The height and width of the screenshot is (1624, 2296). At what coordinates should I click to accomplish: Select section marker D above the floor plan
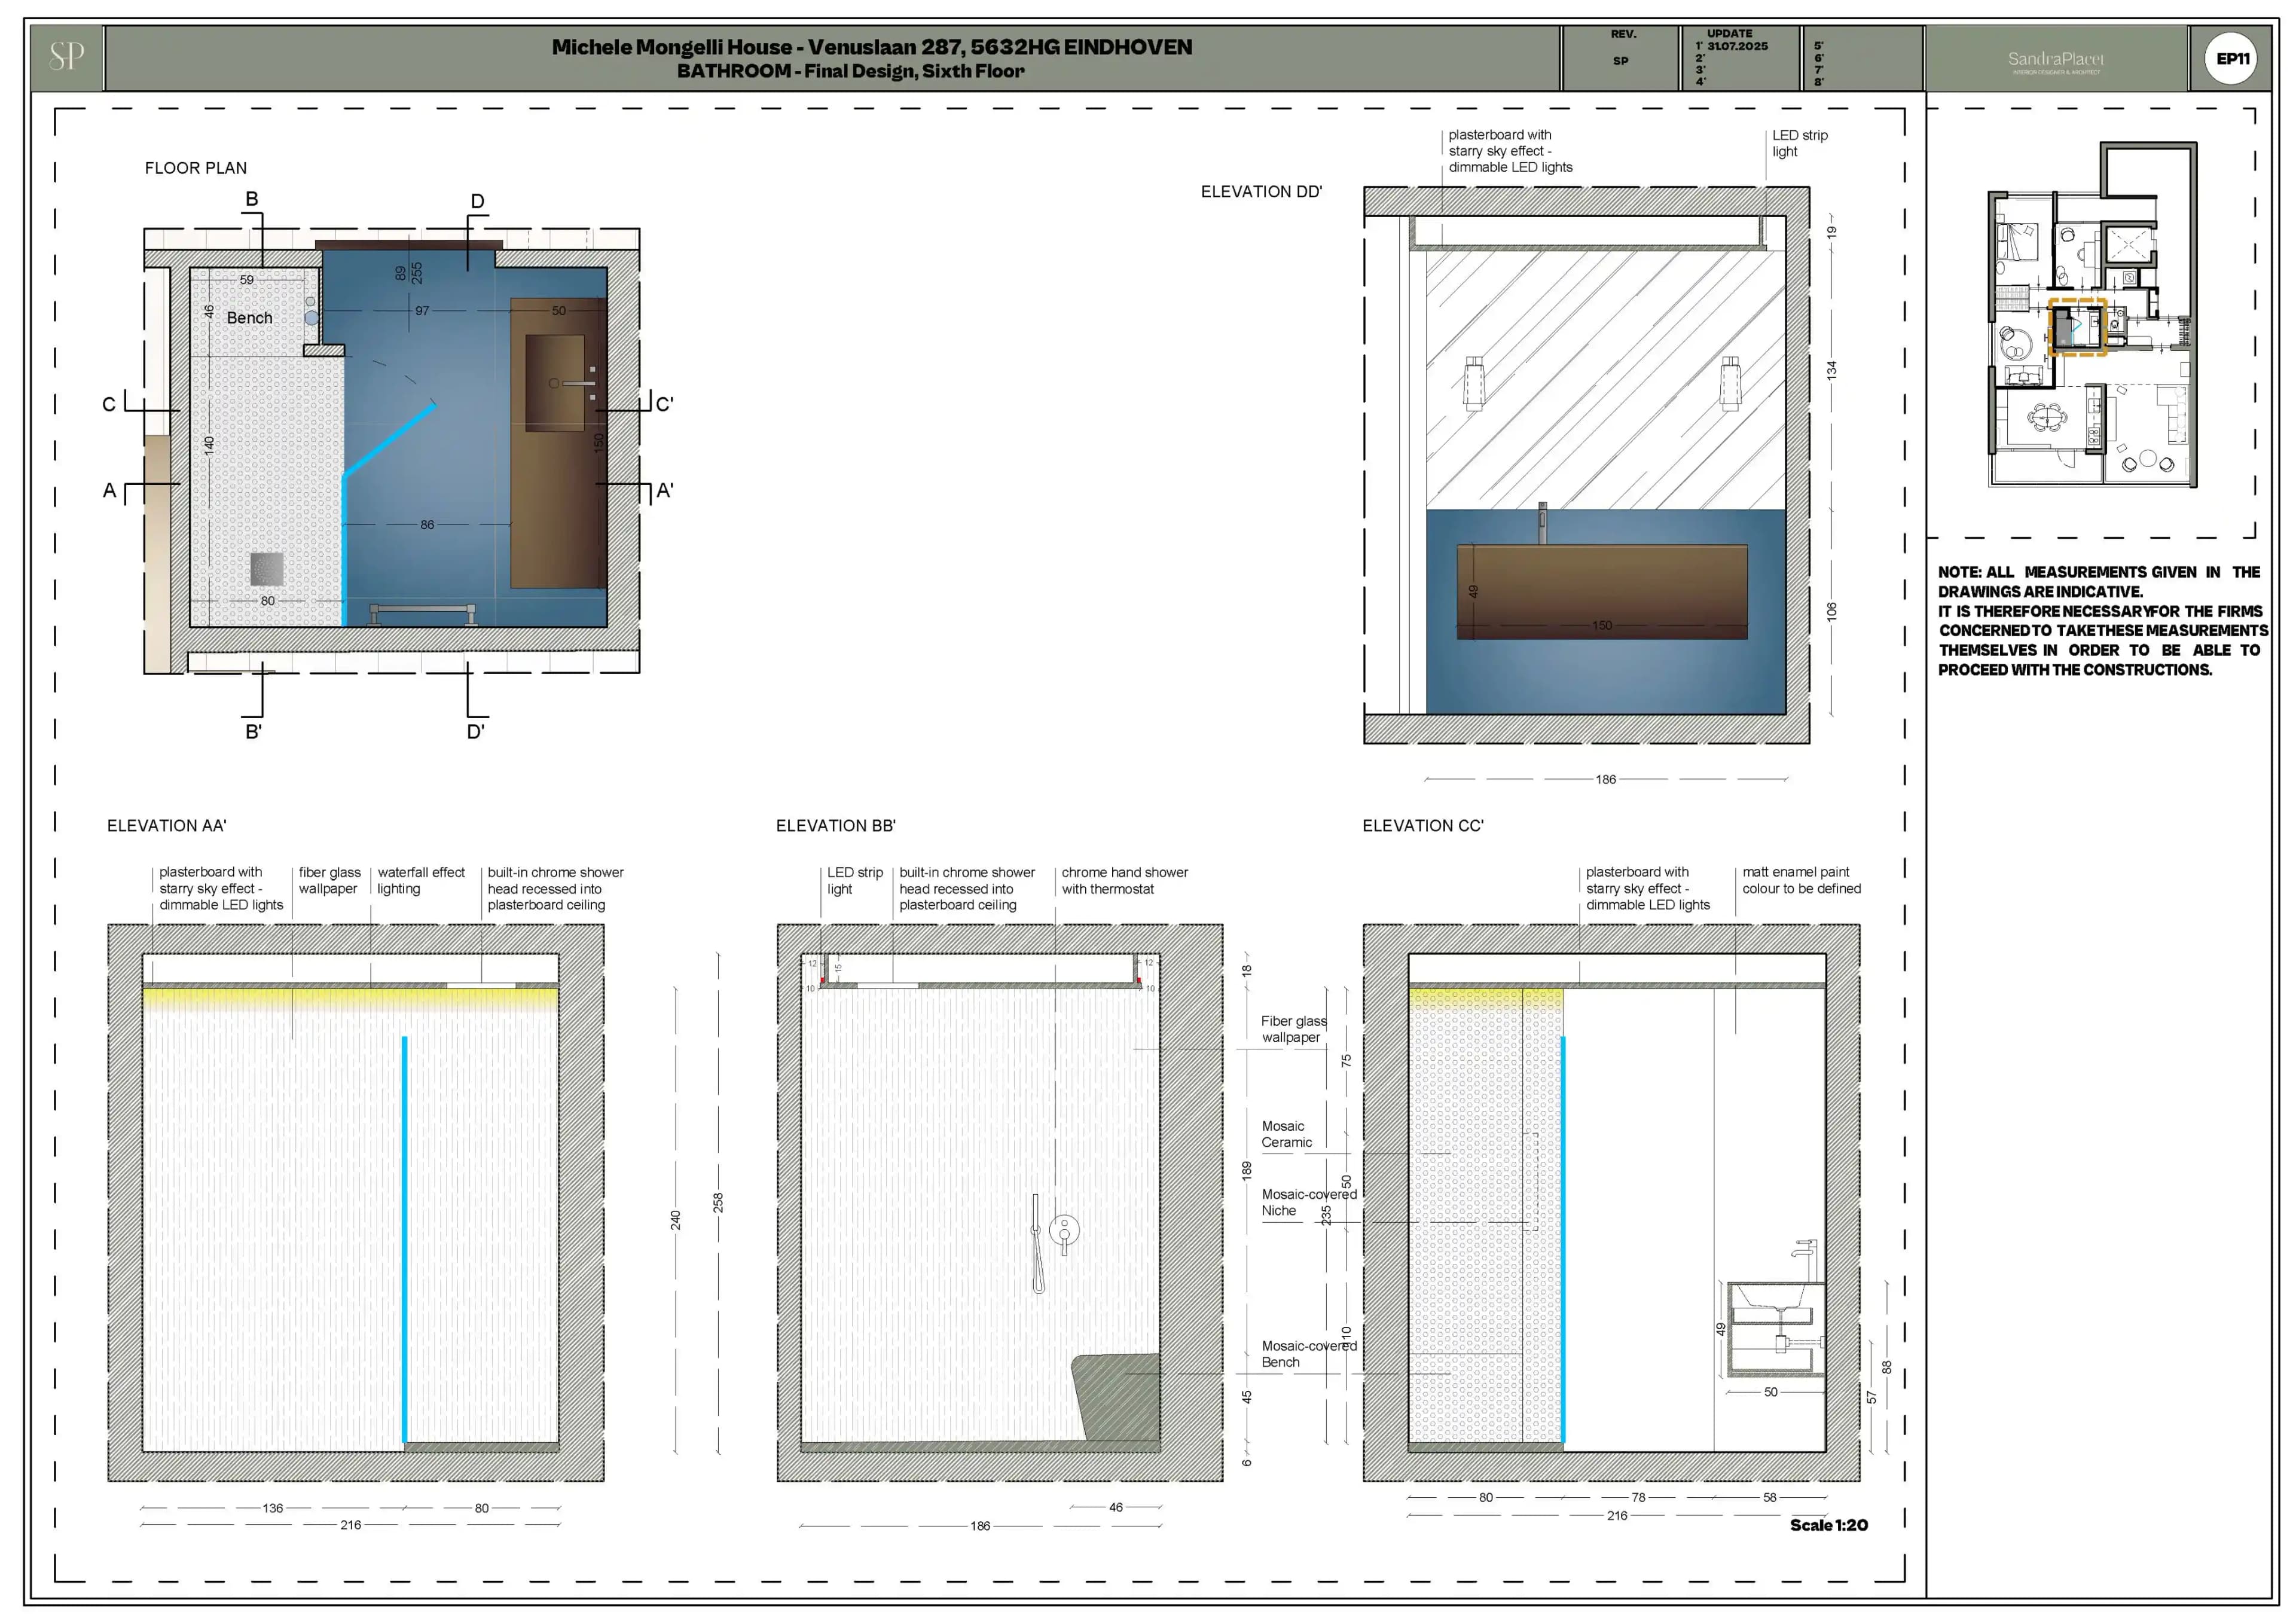click(478, 201)
